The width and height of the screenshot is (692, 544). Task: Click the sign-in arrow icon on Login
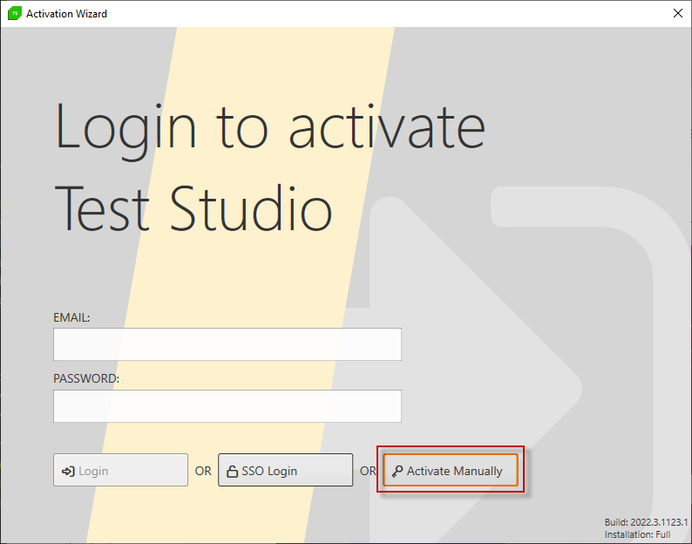(x=68, y=471)
